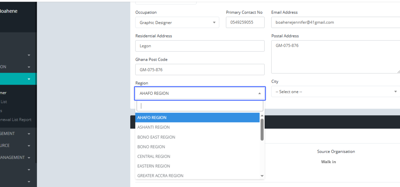Click the Postal Address resize handle

398,71
